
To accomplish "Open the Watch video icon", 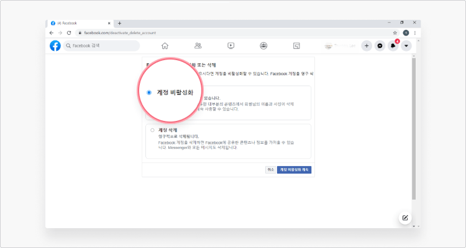I will tap(231, 46).
